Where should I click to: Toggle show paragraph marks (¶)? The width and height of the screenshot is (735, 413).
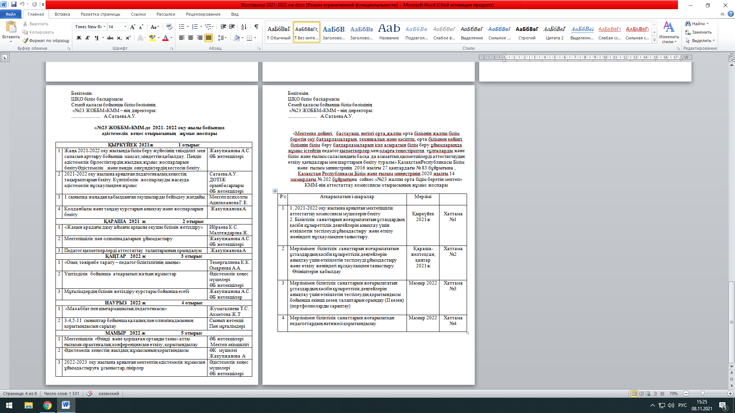(256, 27)
